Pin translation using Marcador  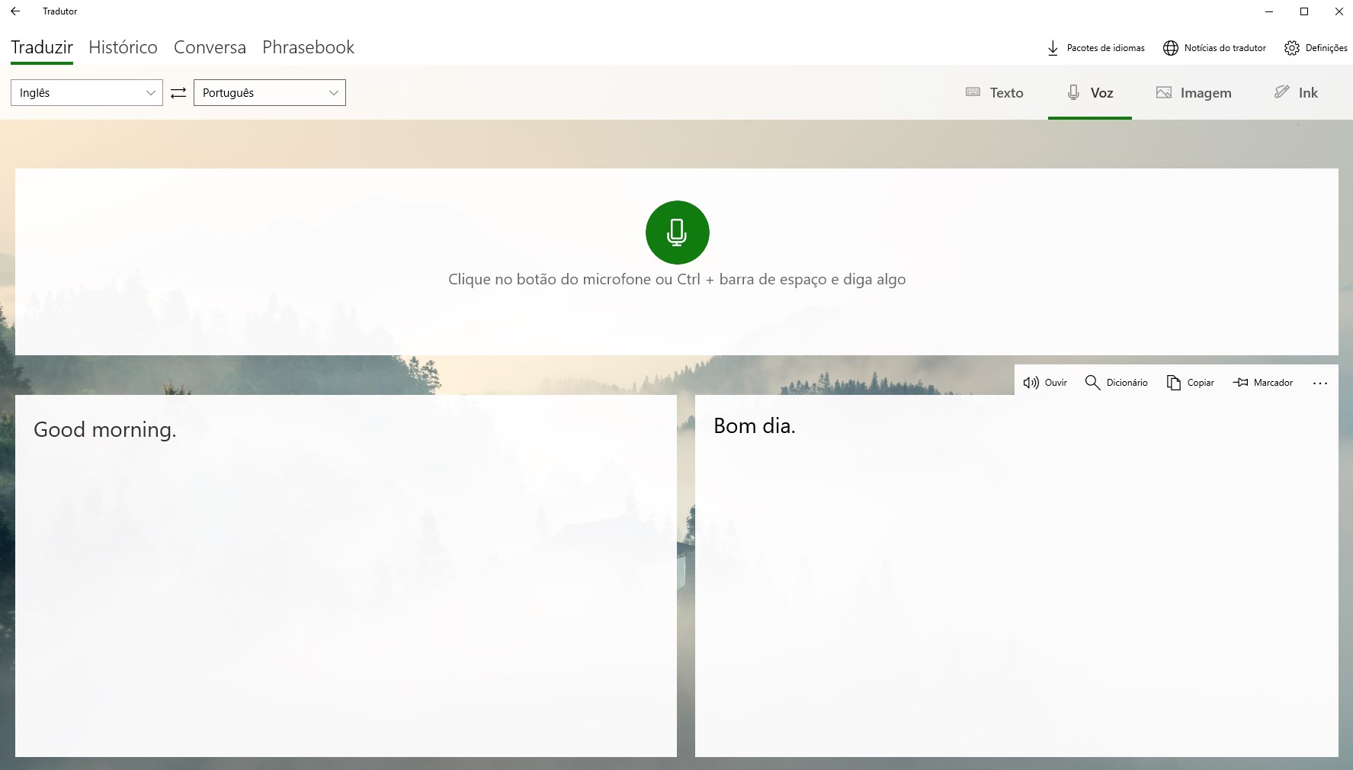1262,383
